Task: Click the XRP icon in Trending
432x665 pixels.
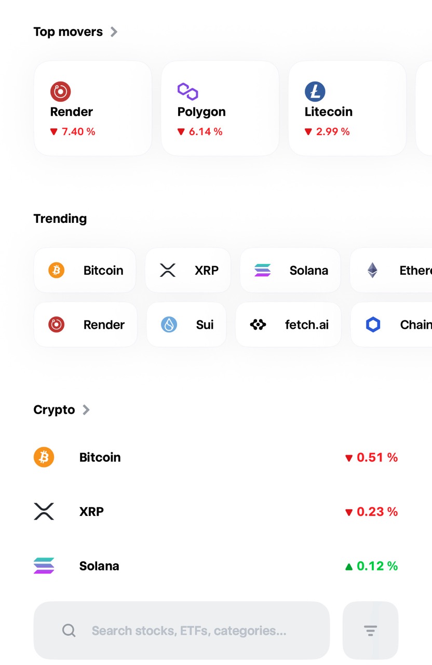Action: click(x=167, y=270)
